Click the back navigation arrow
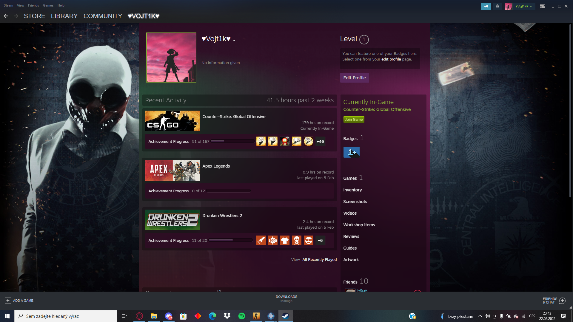573x322 pixels. click(6, 16)
